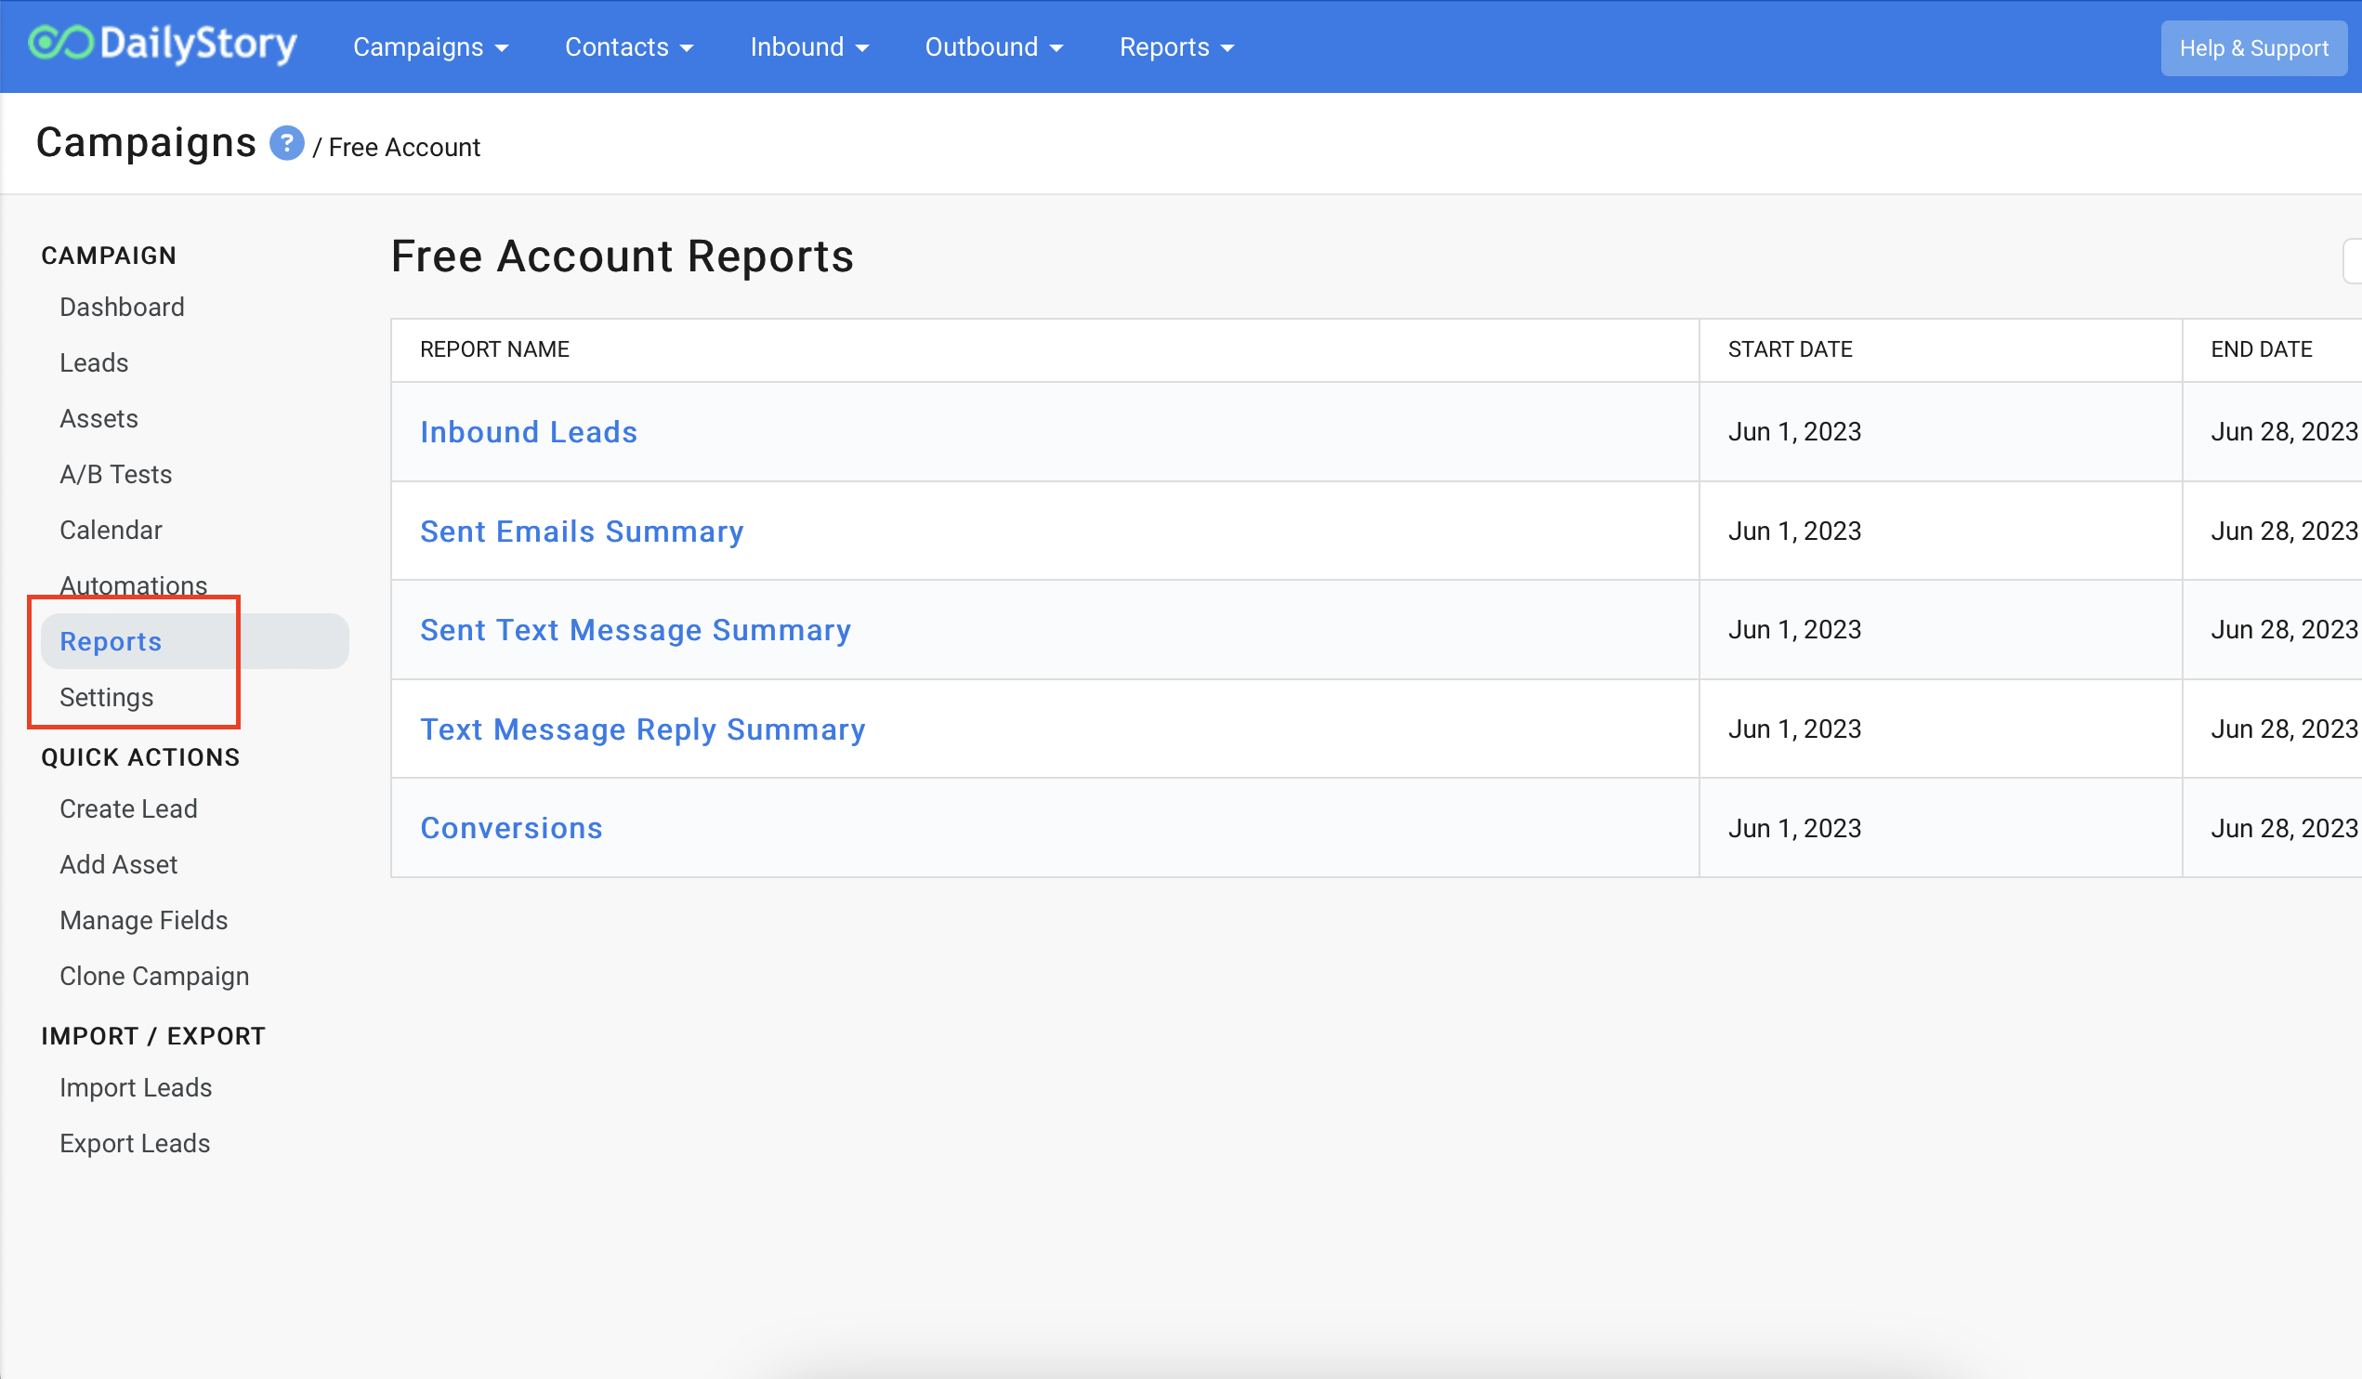Screen dimensions: 2362x1379
Task: Click the Add Asset quick action
Action: (118, 864)
